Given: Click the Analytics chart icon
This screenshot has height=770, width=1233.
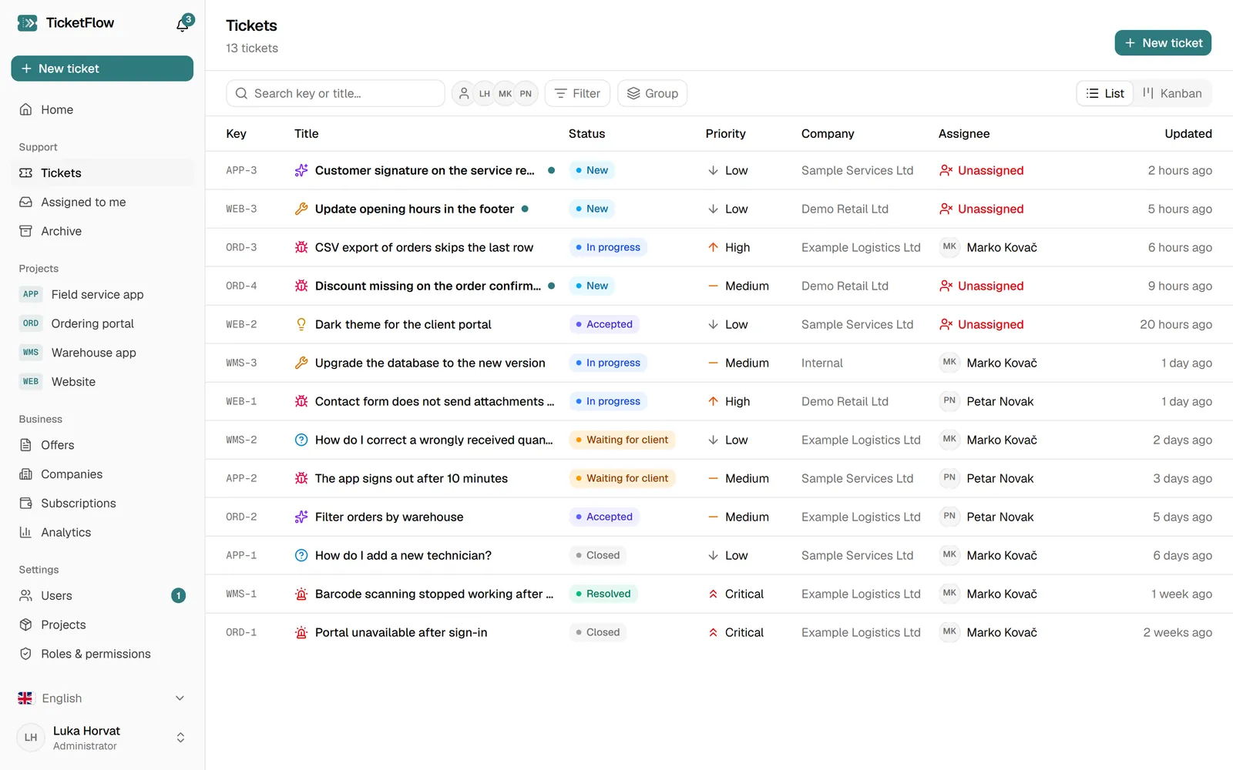Looking at the screenshot, I should 26,533.
